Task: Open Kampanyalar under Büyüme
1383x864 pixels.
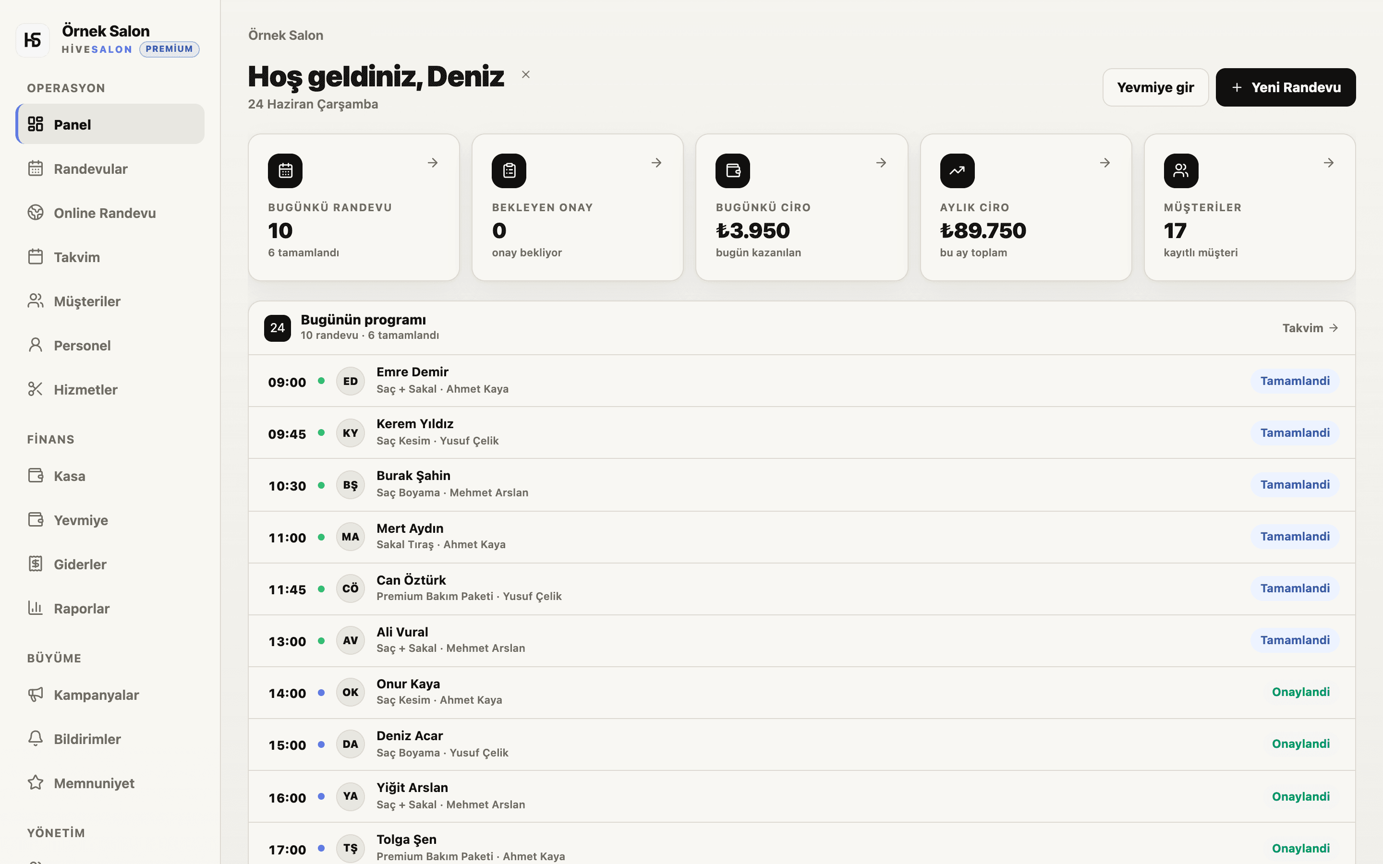Action: [109, 695]
